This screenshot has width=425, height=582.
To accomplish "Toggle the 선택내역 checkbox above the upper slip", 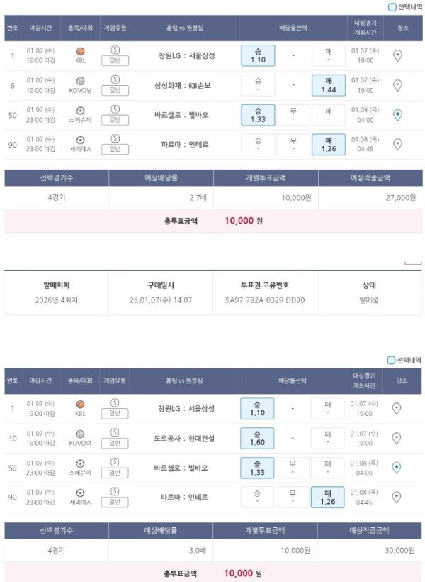I will pyautogui.click(x=392, y=7).
